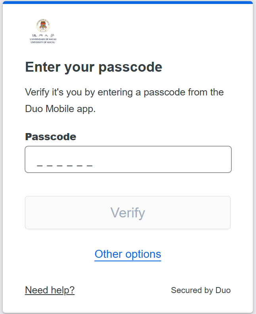The image size is (256, 314).
Task: Focus the Passcode input field
Action: click(128, 160)
